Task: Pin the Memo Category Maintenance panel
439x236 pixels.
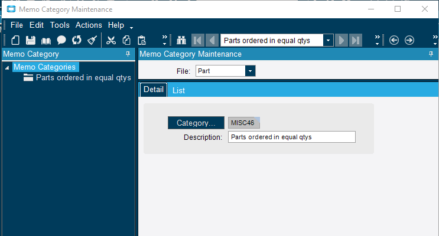Action: click(x=431, y=54)
